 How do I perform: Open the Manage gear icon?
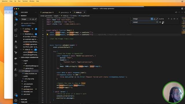point(16,100)
